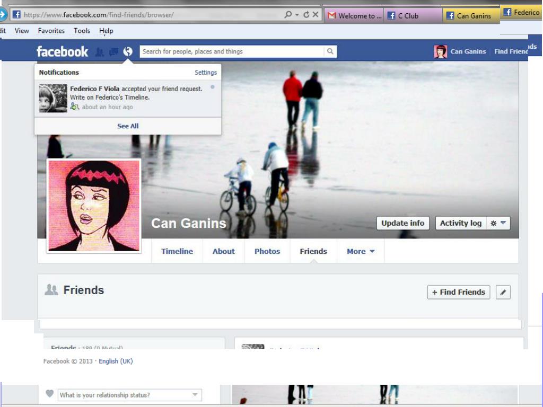This screenshot has width=543, height=407.
Task: Click the browser stop X icon
Action: pyautogui.click(x=316, y=14)
